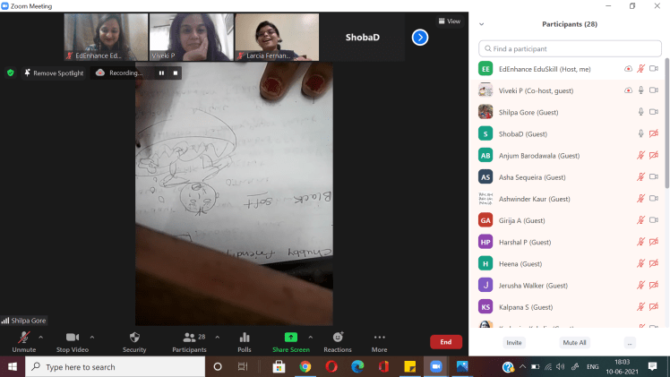Collapse the Participants panel chevron
Screen dimensions: 670x377
(482, 24)
